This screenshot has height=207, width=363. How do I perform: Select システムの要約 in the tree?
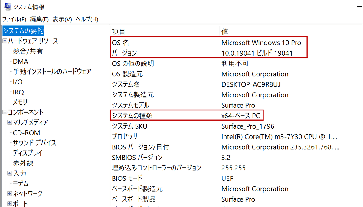24,31
